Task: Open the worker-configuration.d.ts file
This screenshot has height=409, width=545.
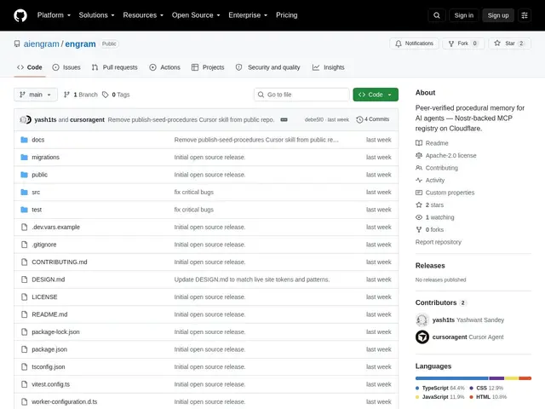Action: [65, 401]
